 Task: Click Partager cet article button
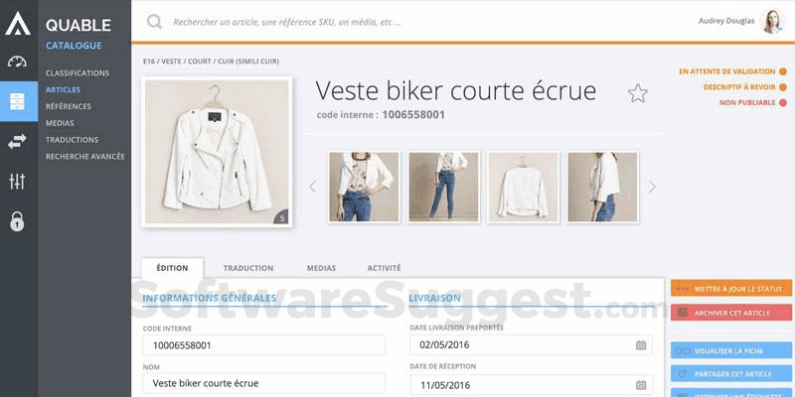731,374
